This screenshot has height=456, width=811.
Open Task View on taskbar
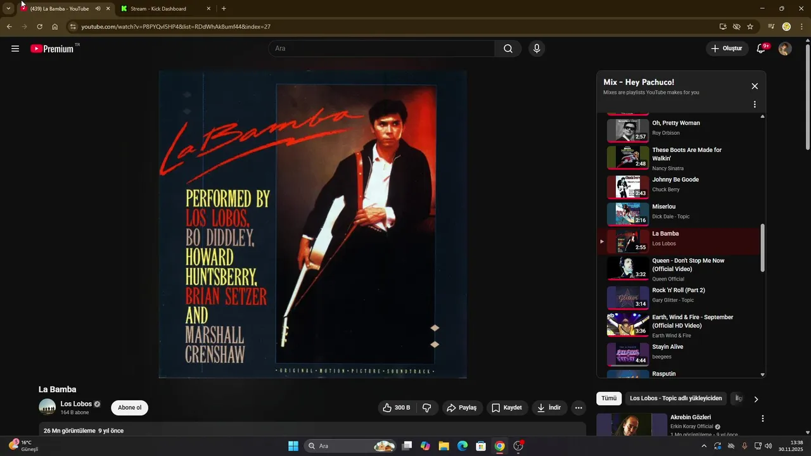pyautogui.click(x=407, y=446)
